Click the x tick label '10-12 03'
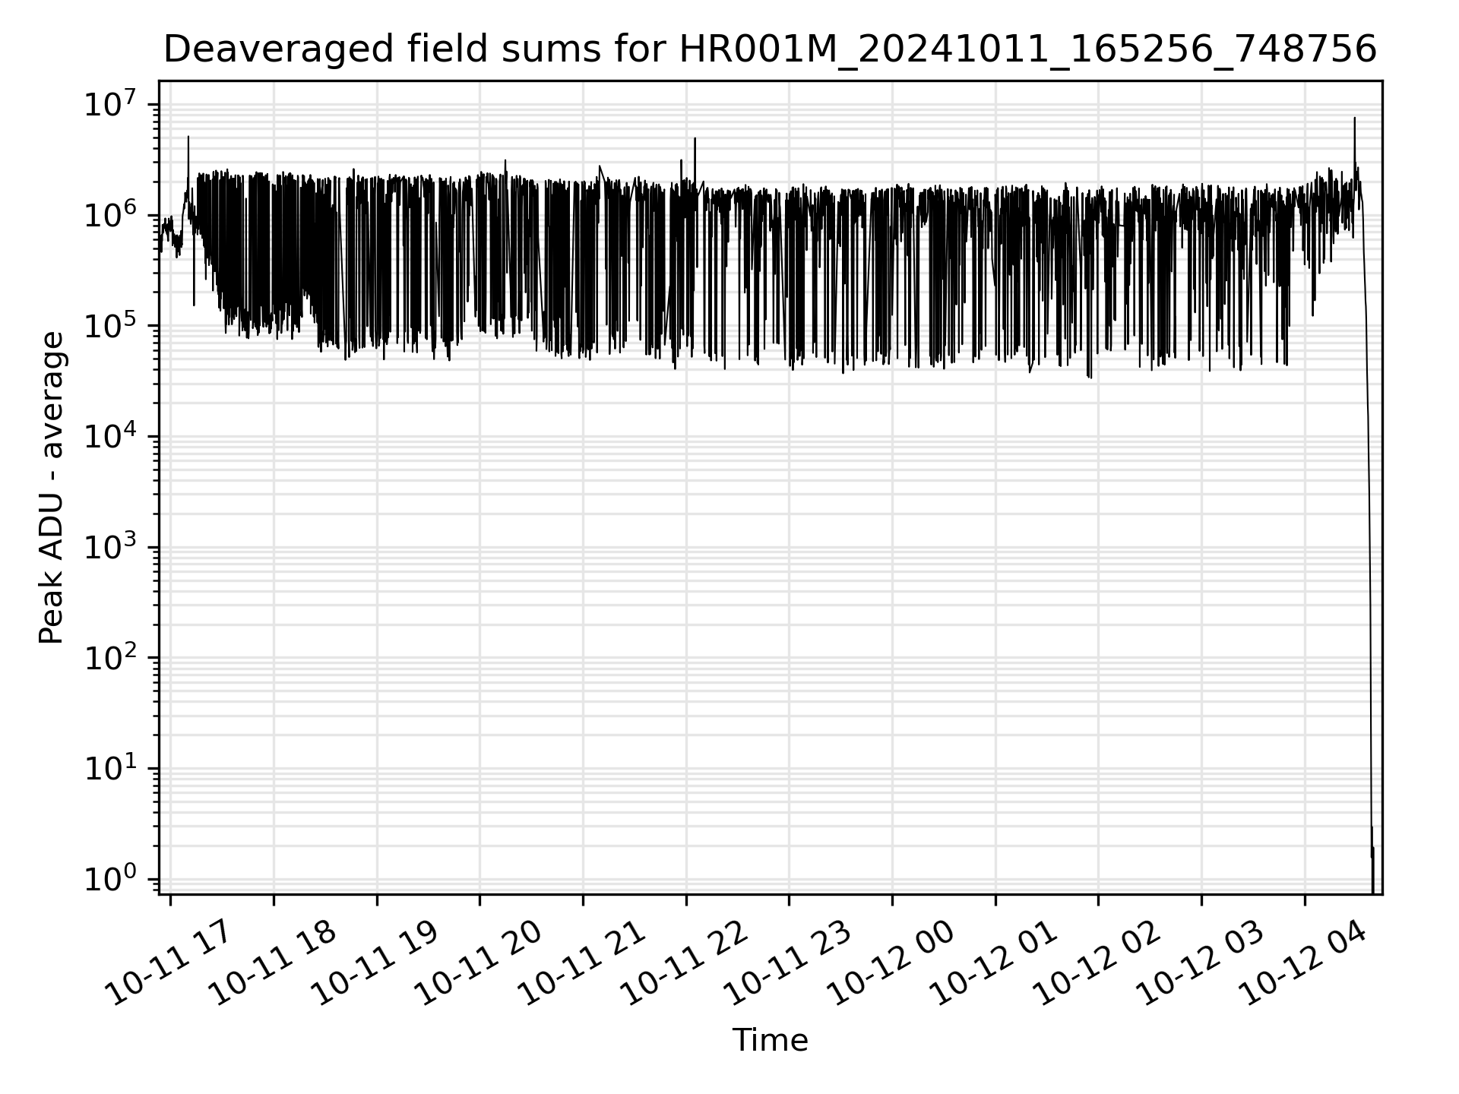Screen dimensions: 1459x1094 click(1198, 963)
